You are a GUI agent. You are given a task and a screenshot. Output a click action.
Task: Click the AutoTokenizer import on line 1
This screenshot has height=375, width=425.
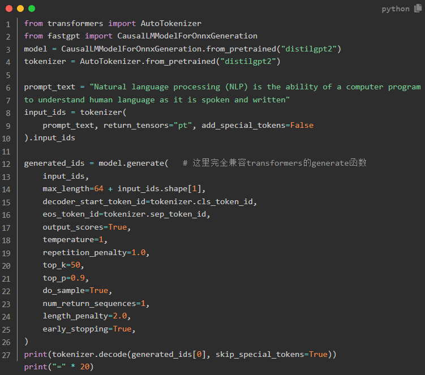[171, 24]
